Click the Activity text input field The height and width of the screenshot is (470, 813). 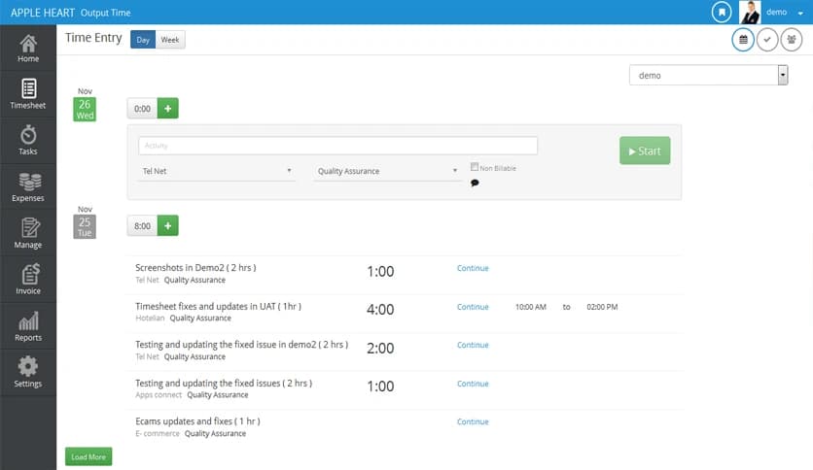pyautogui.click(x=337, y=146)
